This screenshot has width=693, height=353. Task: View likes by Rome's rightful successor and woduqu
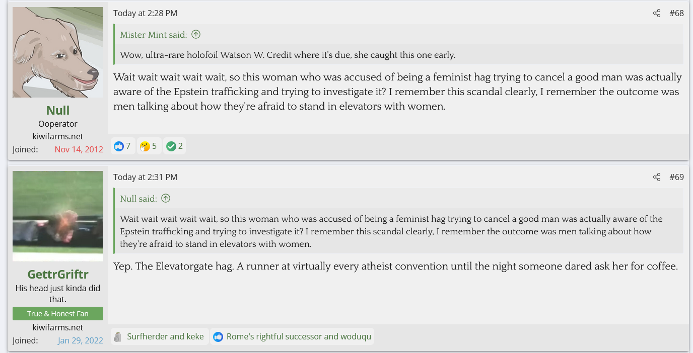(299, 337)
